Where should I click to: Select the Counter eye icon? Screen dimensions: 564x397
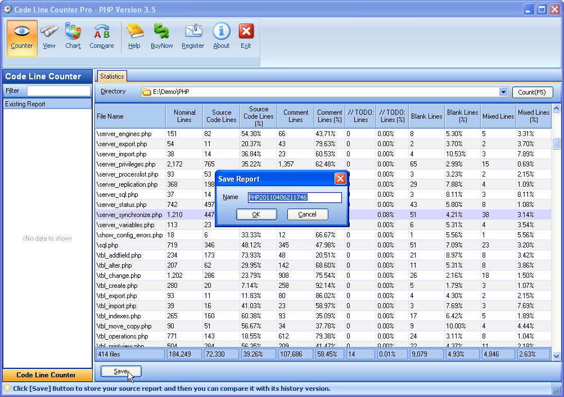pos(21,38)
